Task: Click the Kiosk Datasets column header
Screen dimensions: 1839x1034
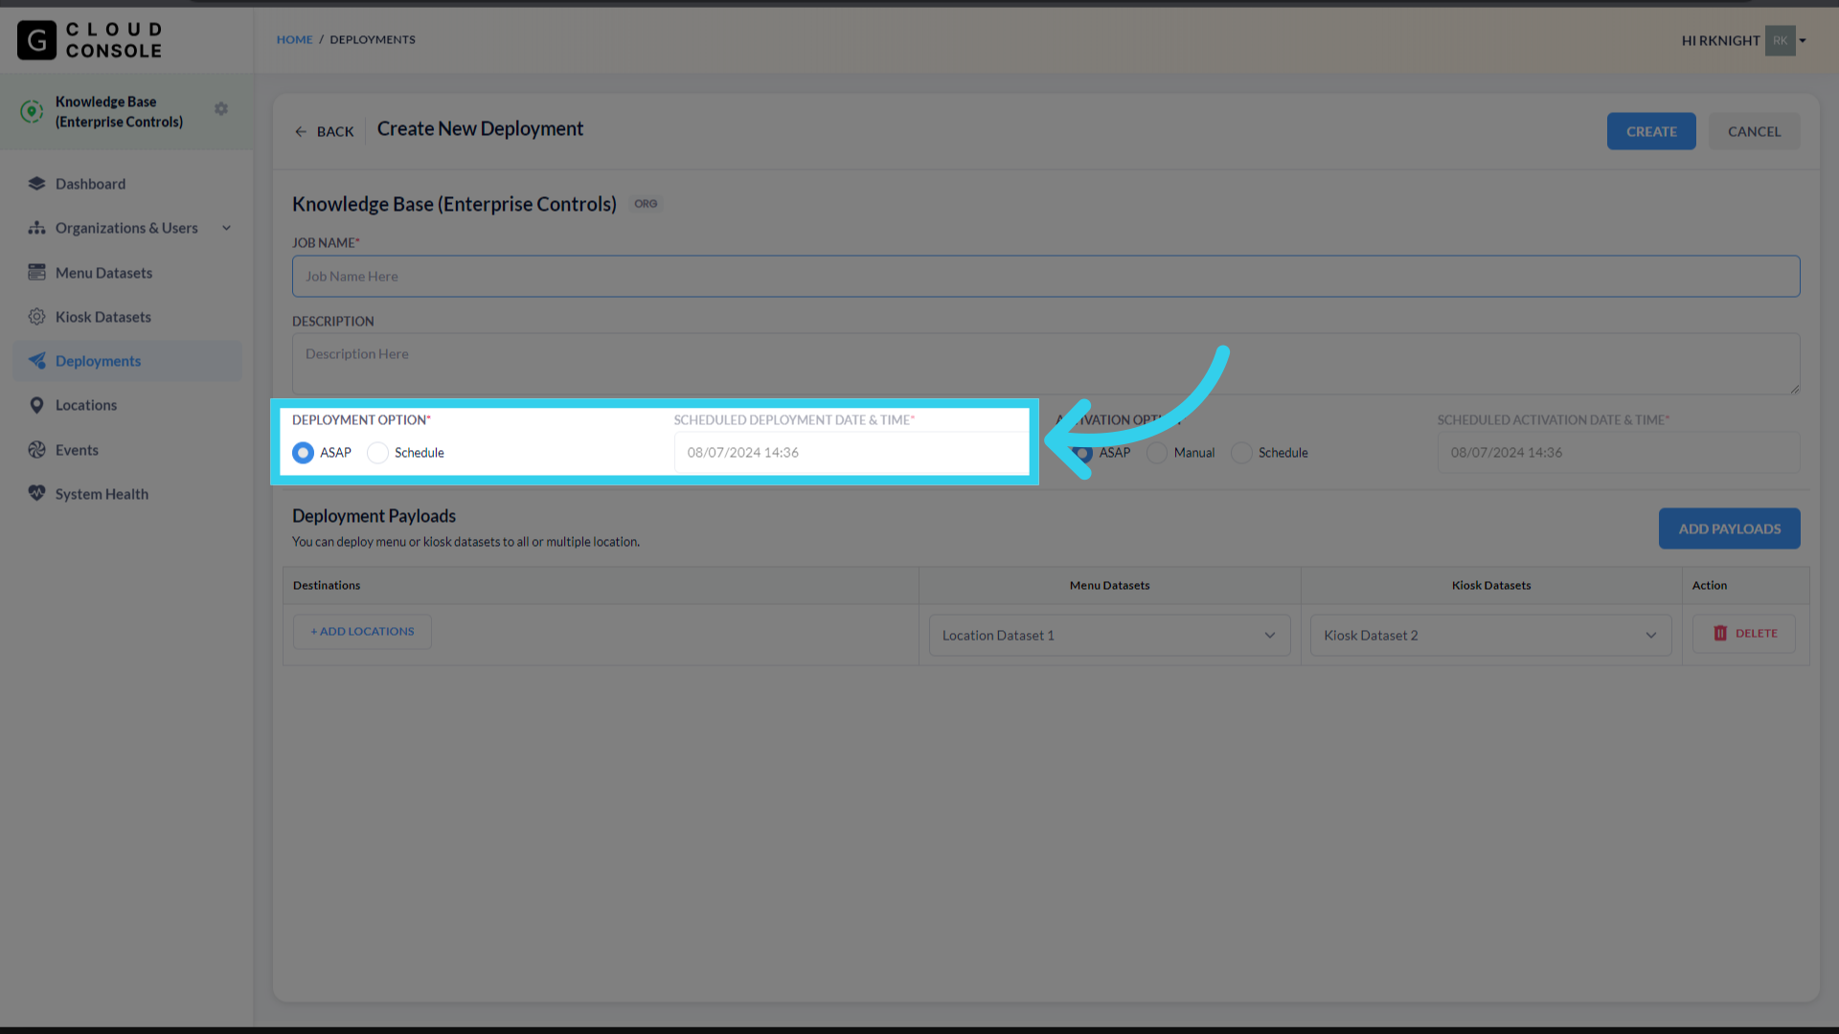Action: point(1490,585)
